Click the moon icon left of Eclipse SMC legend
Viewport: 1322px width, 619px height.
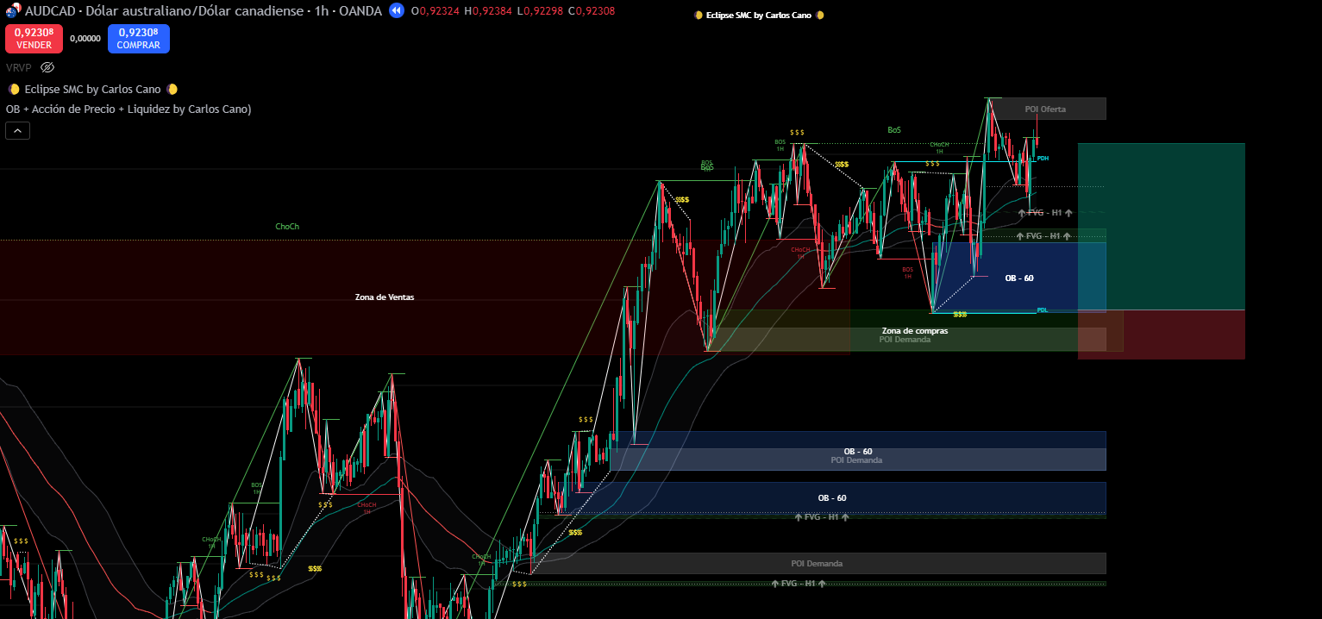[14, 89]
